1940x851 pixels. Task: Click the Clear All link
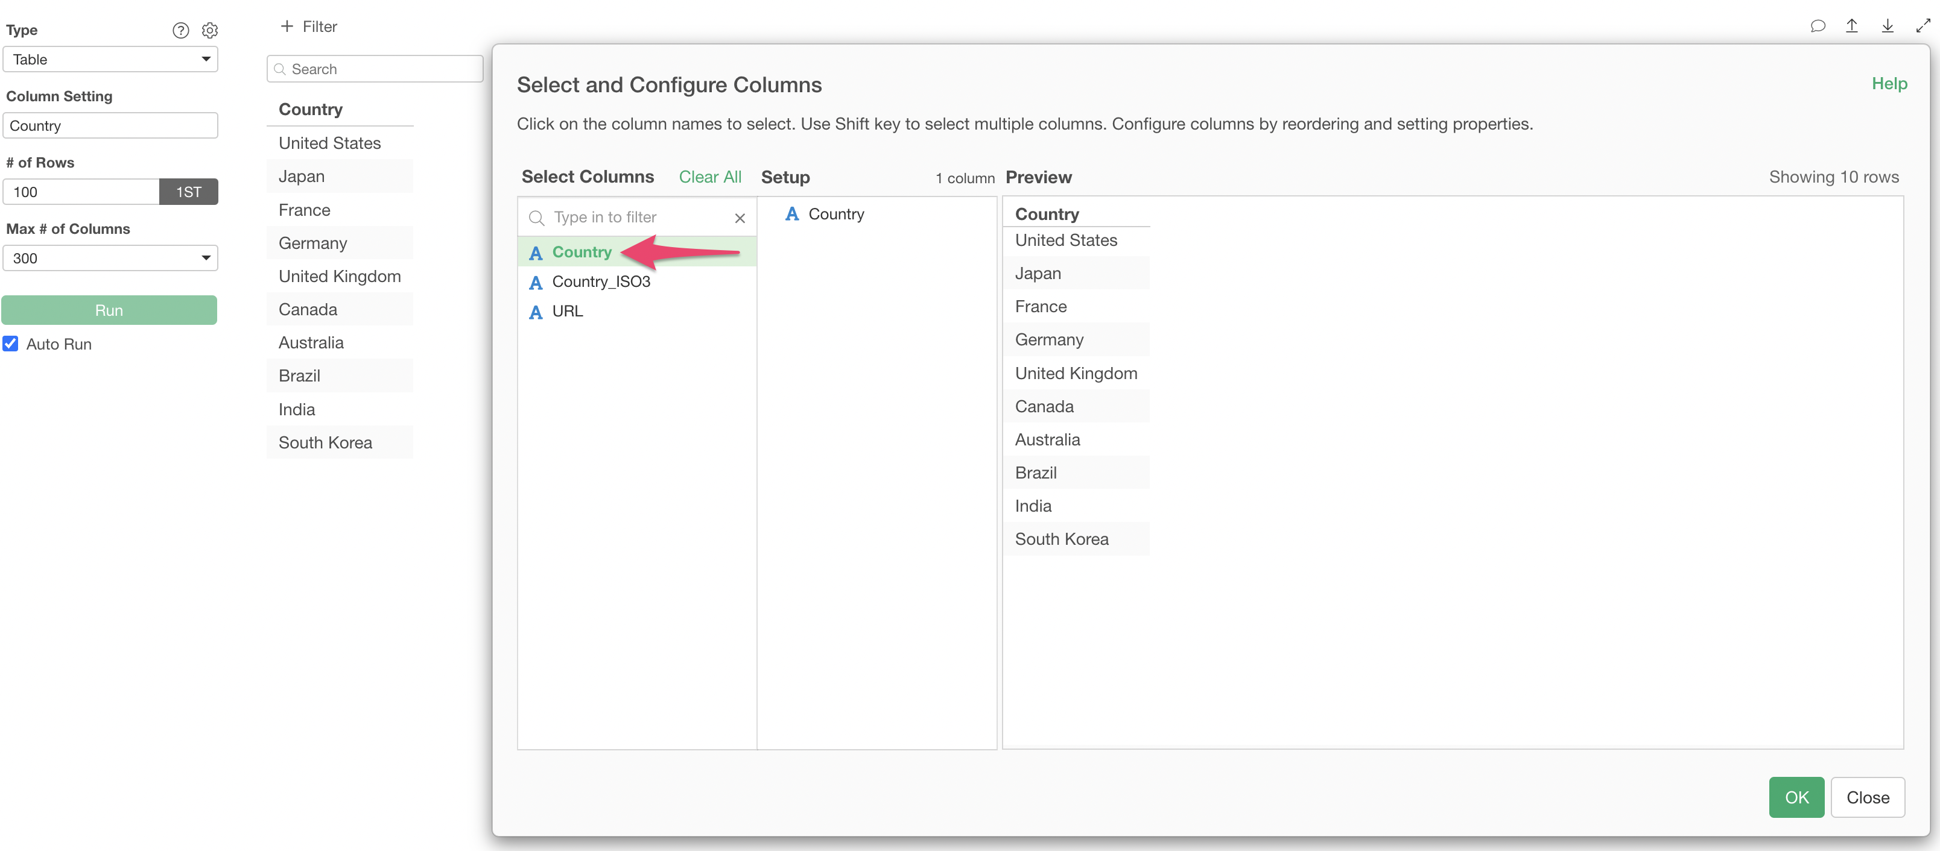(x=709, y=177)
